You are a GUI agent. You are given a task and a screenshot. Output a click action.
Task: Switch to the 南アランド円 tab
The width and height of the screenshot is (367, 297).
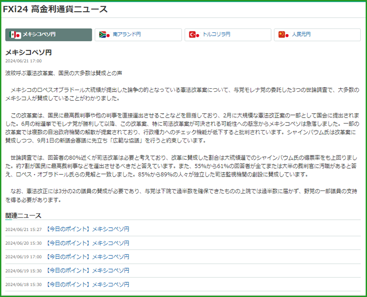[138, 35]
